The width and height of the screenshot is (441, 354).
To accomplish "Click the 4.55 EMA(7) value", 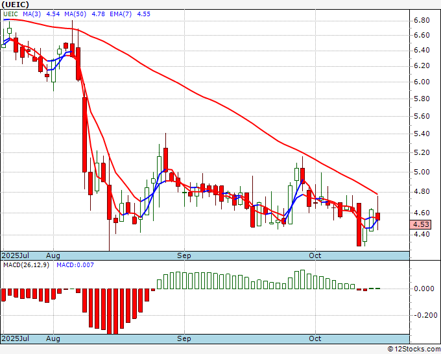I will click(x=143, y=14).
